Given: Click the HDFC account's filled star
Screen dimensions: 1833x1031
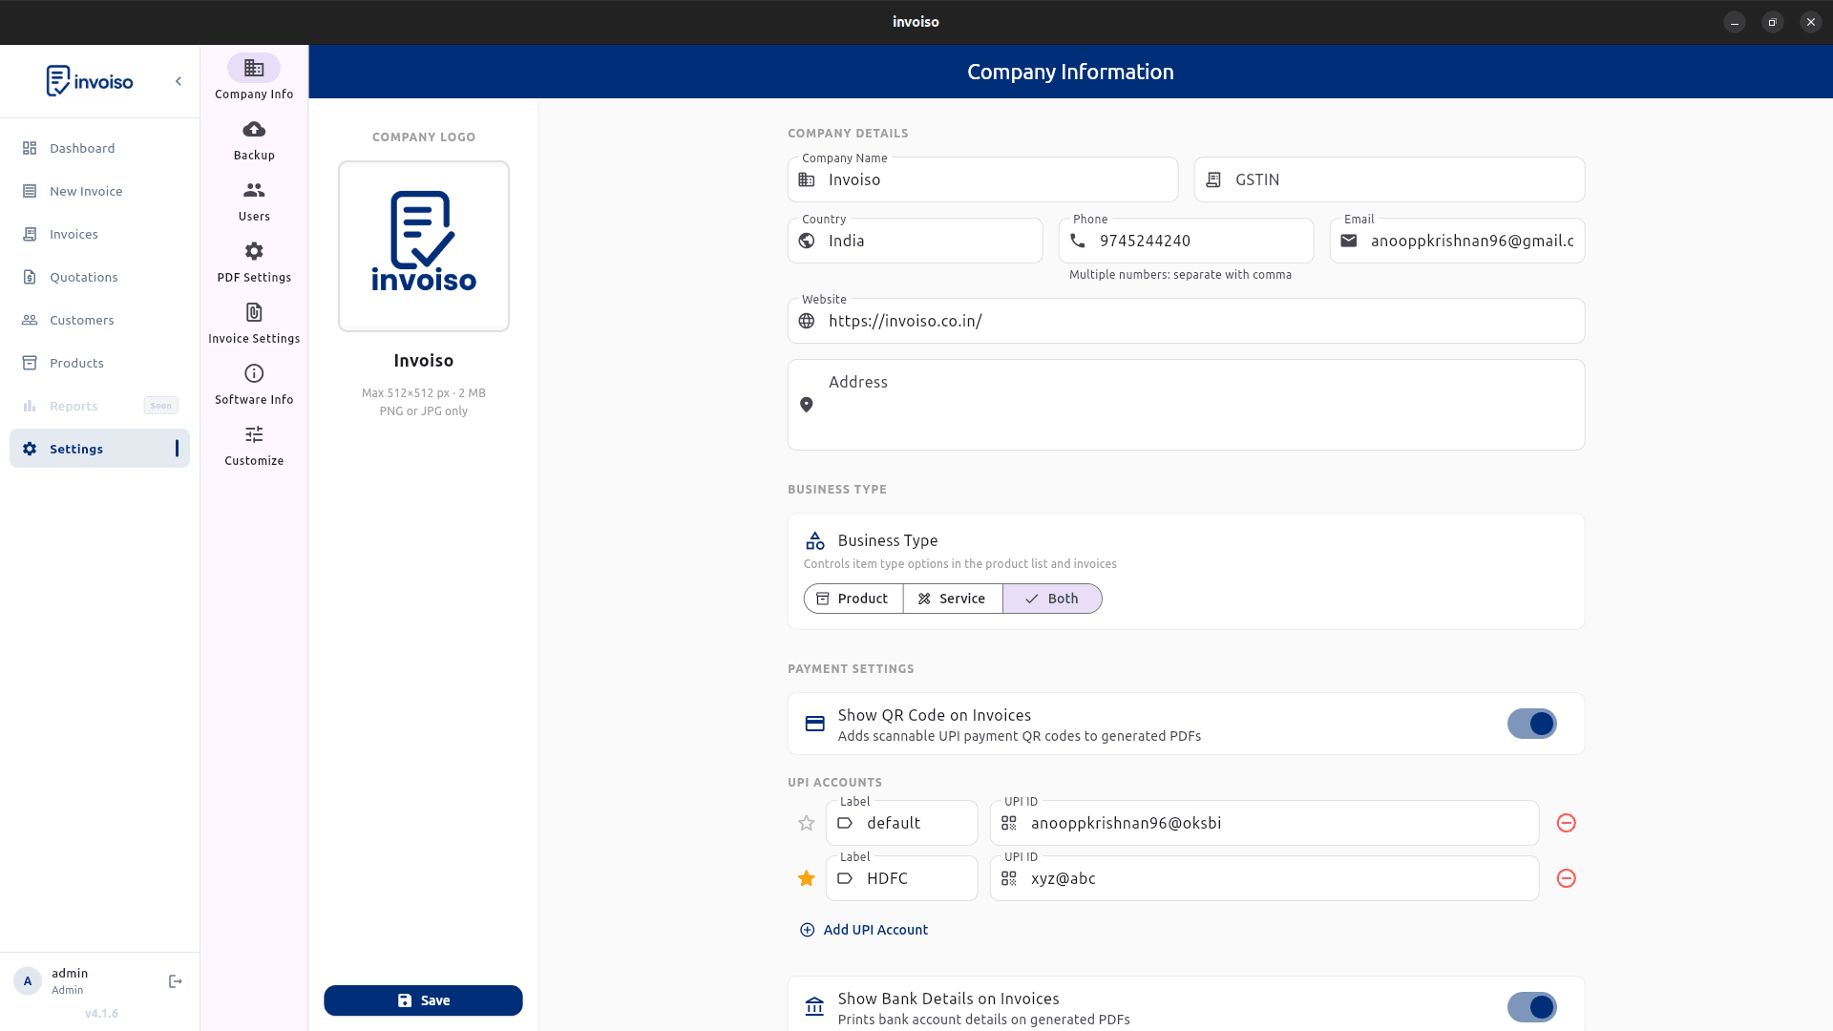Looking at the screenshot, I should coord(807,878).
